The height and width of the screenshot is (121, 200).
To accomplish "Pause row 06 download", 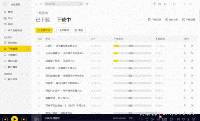I will click(185, 83).
